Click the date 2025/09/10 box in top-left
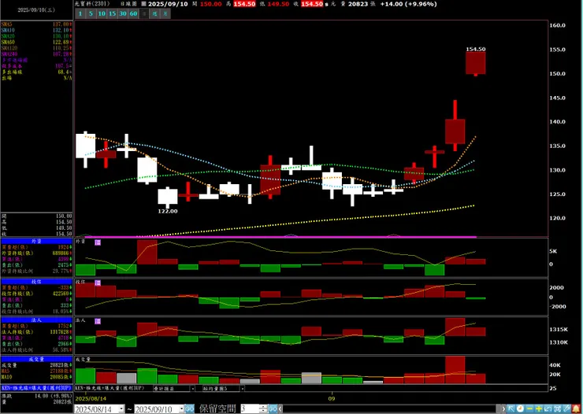 click(36, 10)
